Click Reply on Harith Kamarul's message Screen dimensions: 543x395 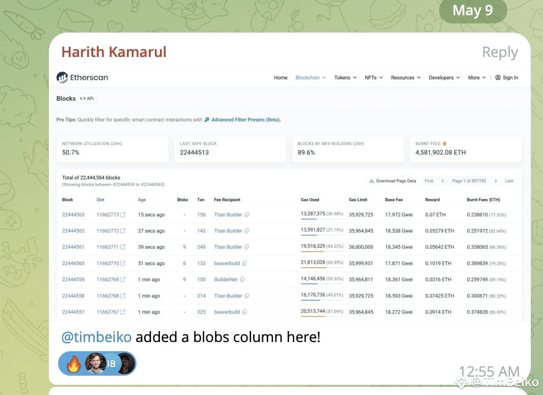click(x=500, y=52)
